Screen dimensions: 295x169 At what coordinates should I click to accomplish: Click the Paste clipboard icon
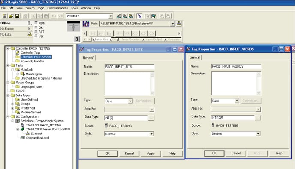(46, 16)
